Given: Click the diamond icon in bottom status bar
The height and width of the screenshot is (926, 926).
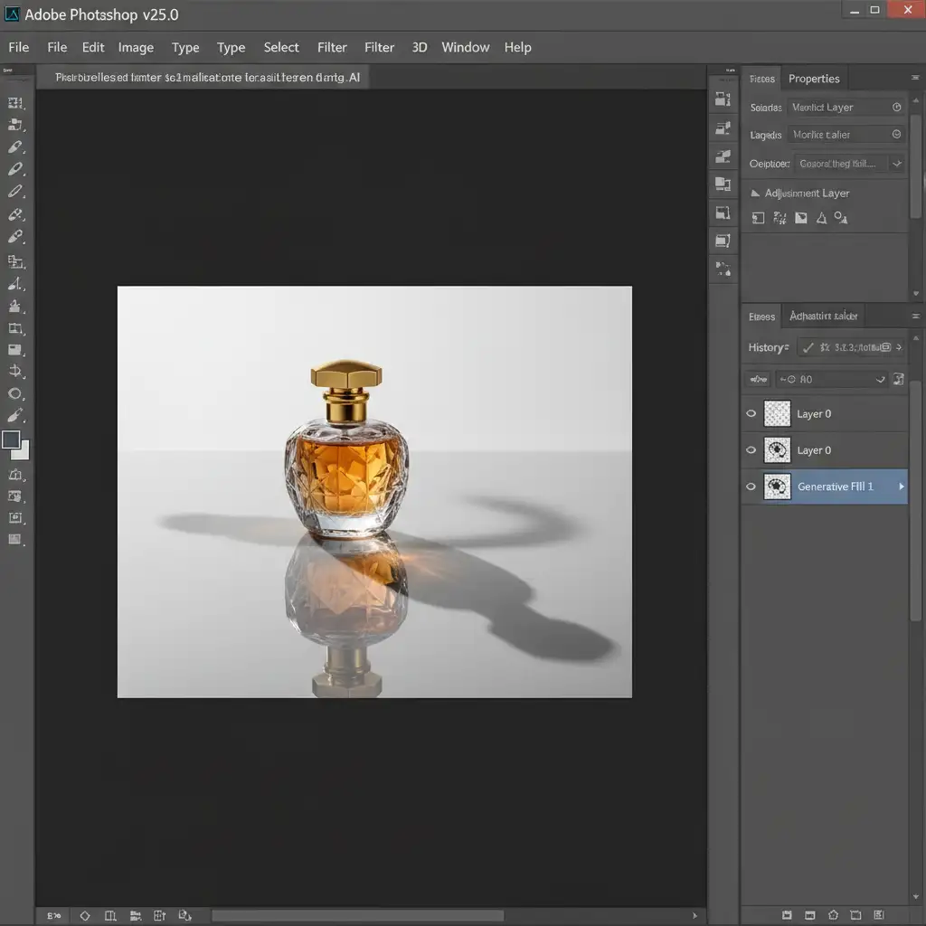Looking at the screenshot, I should coord(85,916).
